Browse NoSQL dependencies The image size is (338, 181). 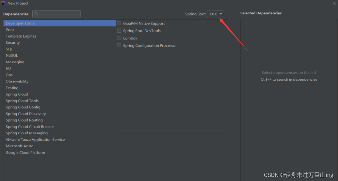[12, 55]
